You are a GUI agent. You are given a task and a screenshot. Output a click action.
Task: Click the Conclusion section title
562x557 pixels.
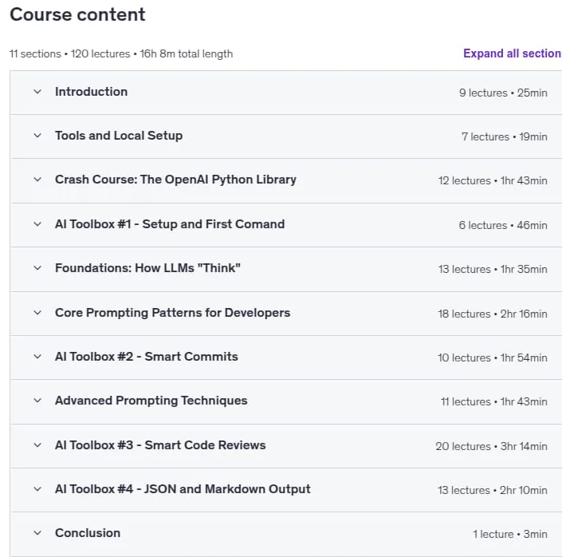tap(88, 533)
